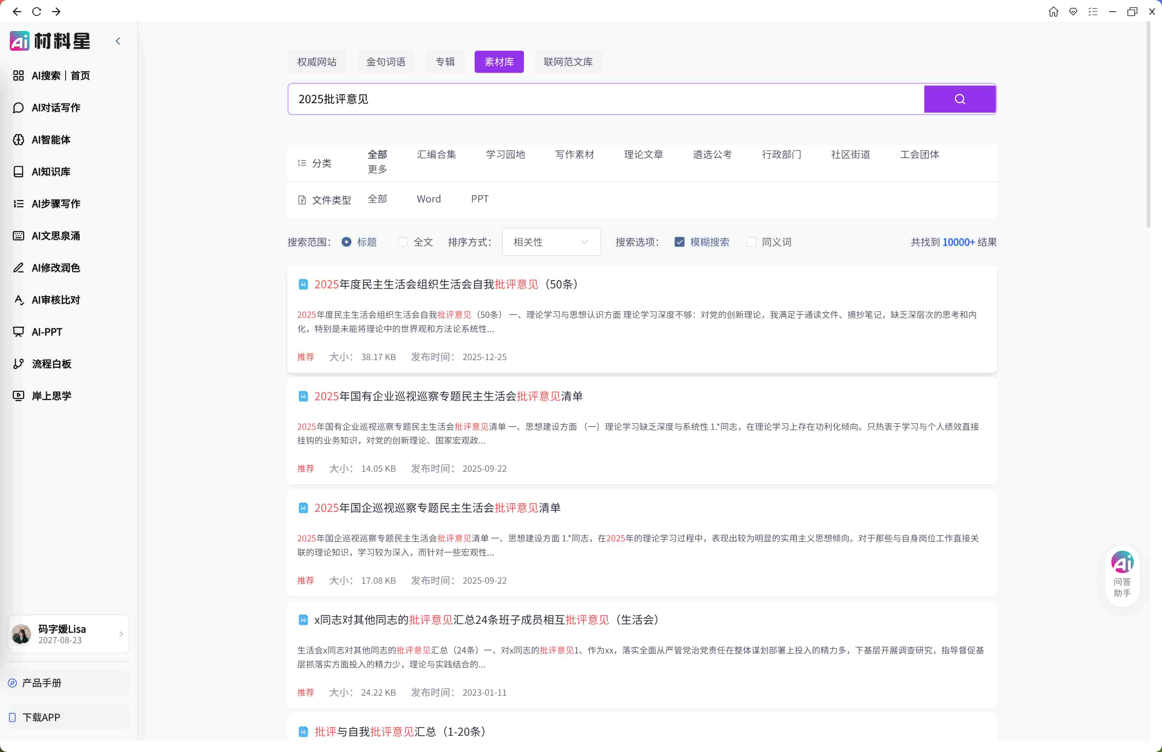Select the 全文 search scope radio
The image size is (1162, 752).
402,242
